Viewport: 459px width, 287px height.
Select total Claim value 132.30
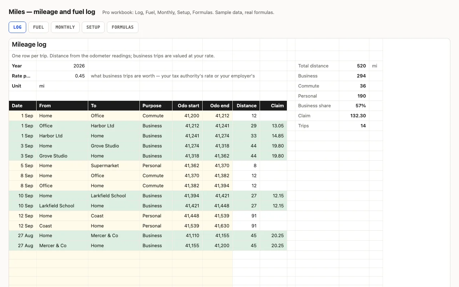tap(354, 116)
